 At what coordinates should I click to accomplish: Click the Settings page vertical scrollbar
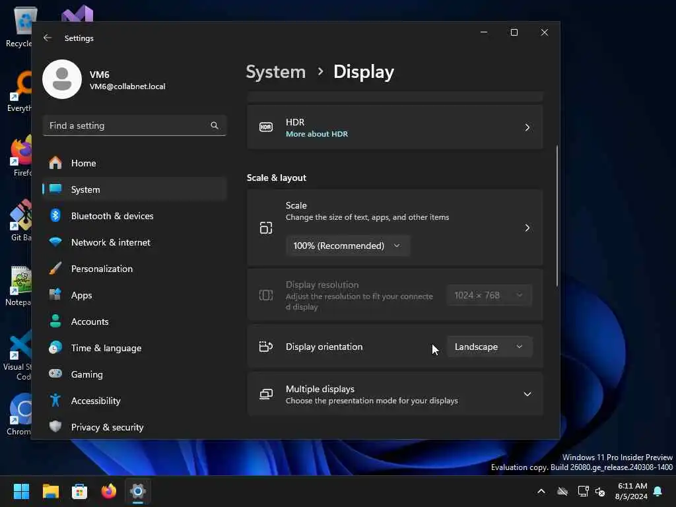click(x=557, y=216)
